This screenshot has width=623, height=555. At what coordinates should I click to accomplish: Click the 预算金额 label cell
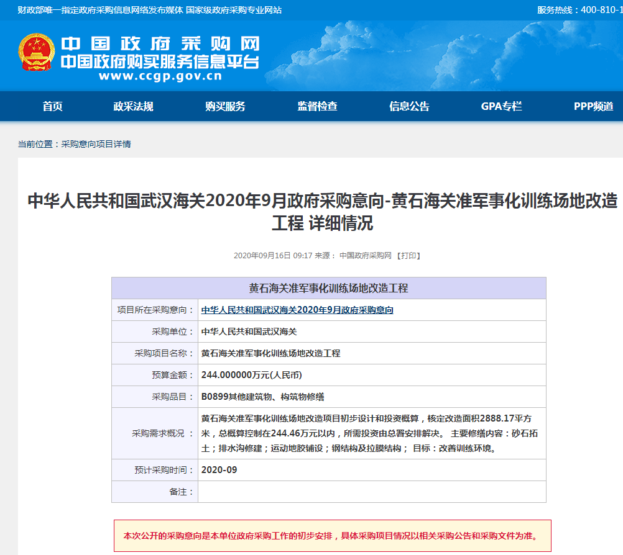click(x=155, y=375)
